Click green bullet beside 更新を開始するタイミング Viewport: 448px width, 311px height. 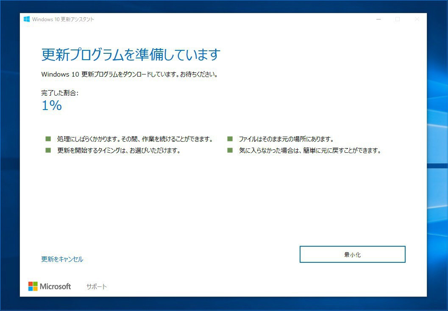pyautogui.click(x=48, y=150)
